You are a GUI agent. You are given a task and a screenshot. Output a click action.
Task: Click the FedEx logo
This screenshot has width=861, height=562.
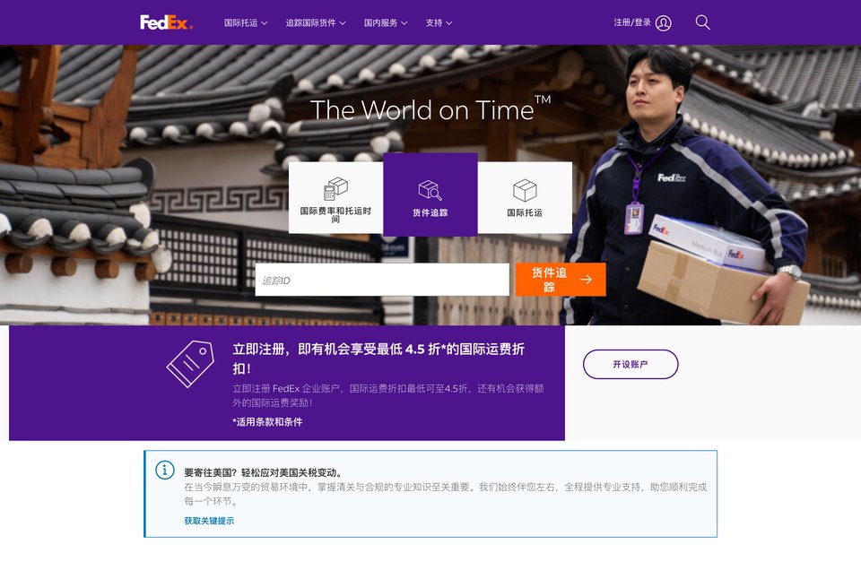click(166, 22)
